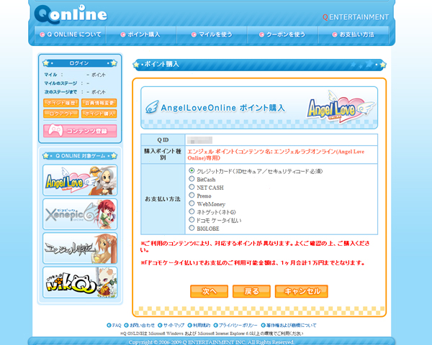Click the 会員情報変更 button

[x=99, y=103]
